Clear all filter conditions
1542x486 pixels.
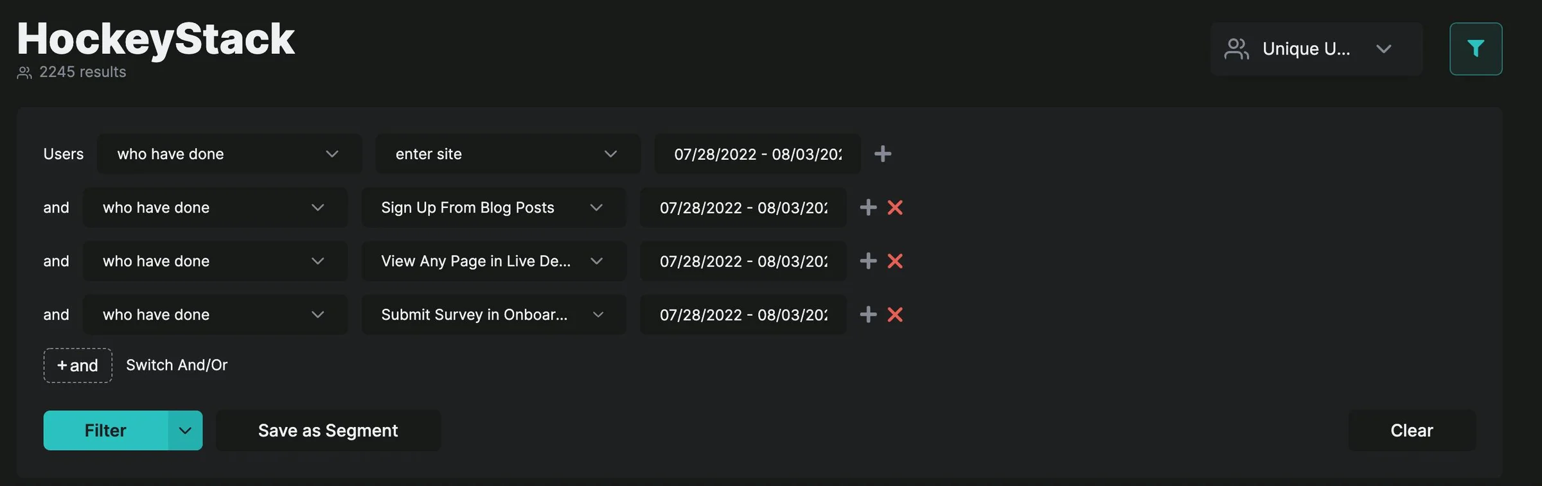[1412, 431]
